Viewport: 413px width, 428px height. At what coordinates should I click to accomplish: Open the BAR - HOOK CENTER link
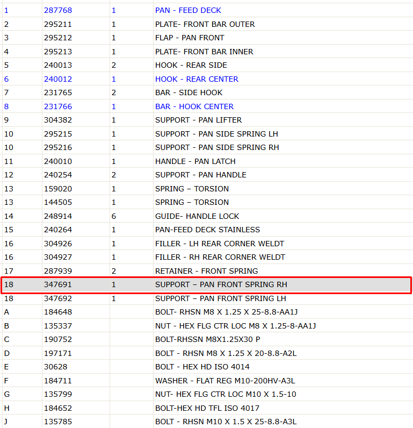pos(194,106)
